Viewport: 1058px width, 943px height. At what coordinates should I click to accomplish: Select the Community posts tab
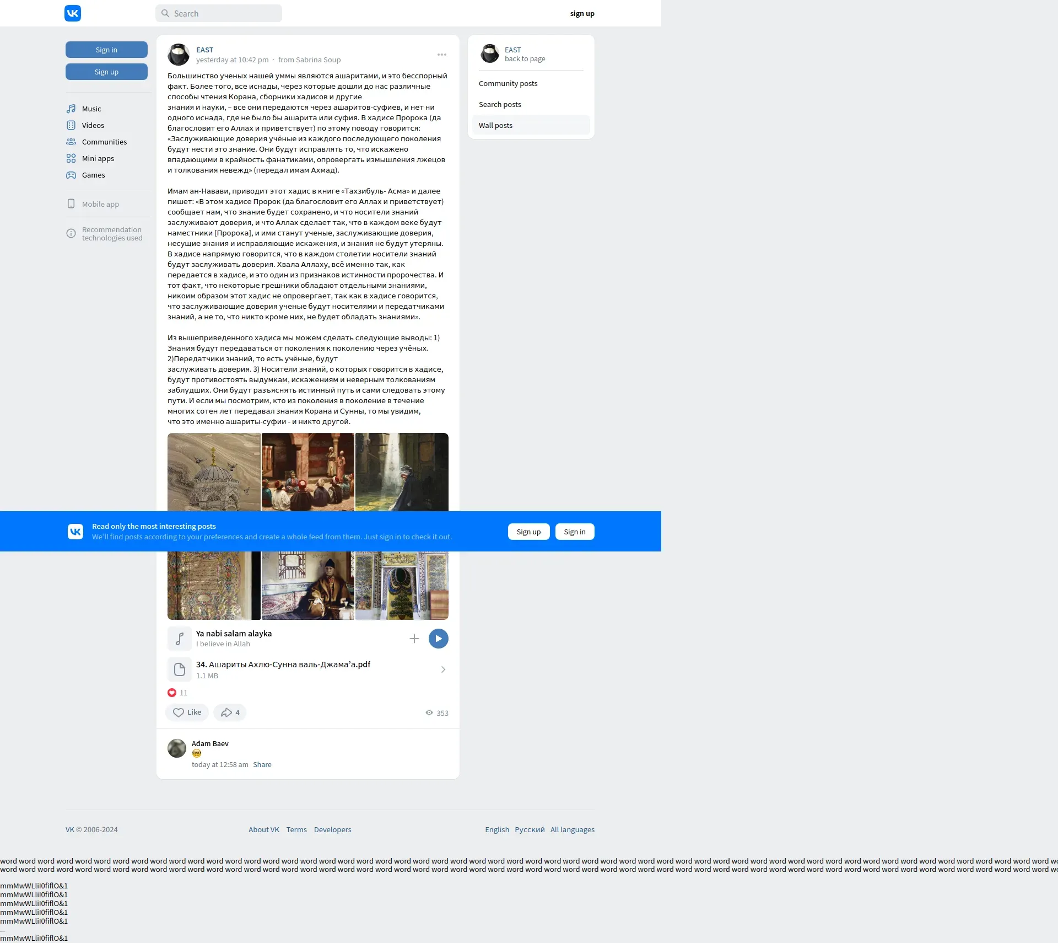[x=508, y=83]
